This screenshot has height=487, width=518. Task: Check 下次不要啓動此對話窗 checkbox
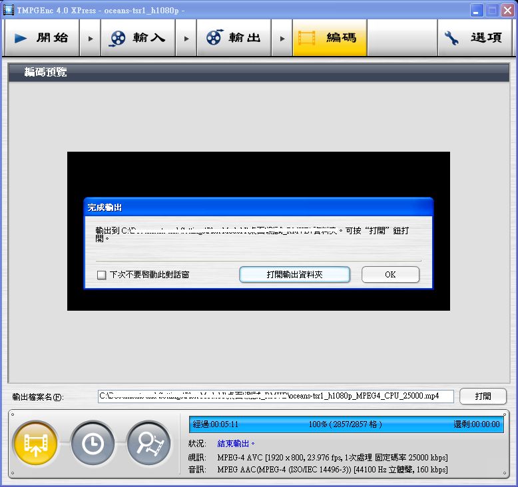click(101, 275)
